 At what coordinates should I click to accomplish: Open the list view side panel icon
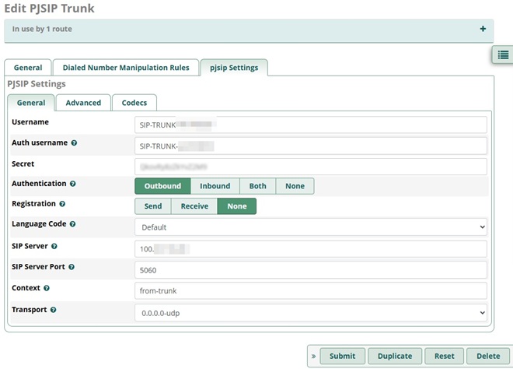503,54
